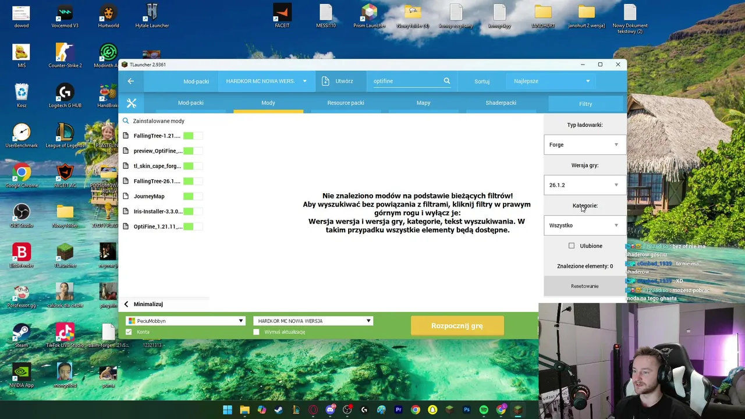The height and width of the screenshot is (419, 745).
Task: Toggle the FallingTree-26.1 mod switch
Action: [193, 181]
